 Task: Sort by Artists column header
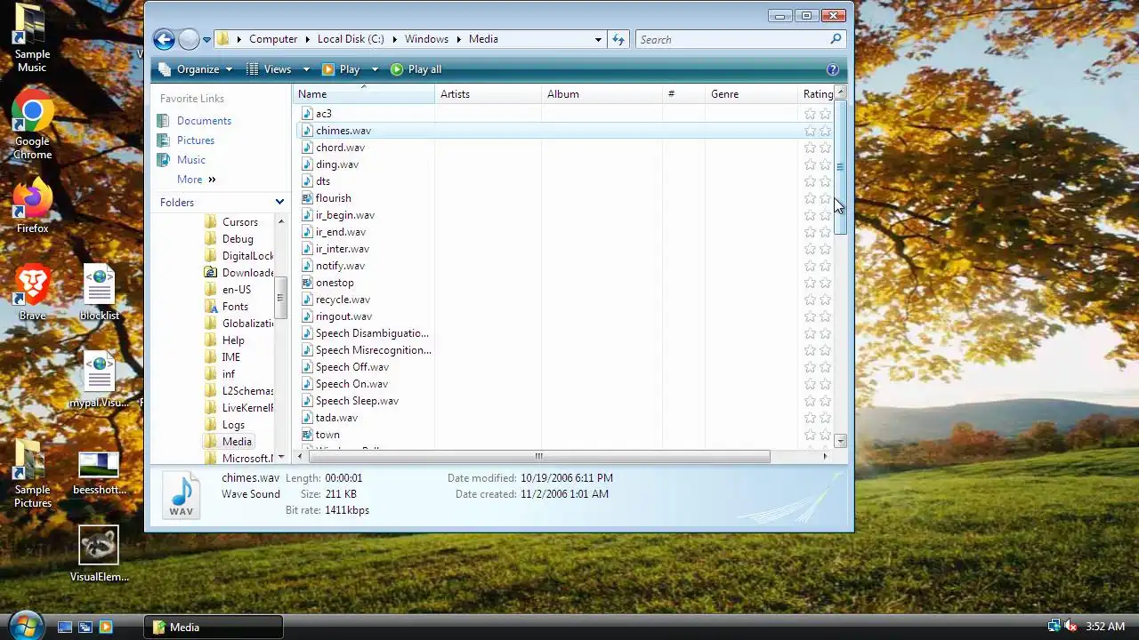point(489,94)
